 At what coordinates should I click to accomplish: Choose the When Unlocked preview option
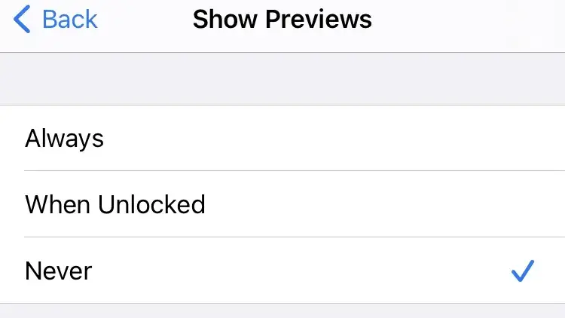point(282,204)
